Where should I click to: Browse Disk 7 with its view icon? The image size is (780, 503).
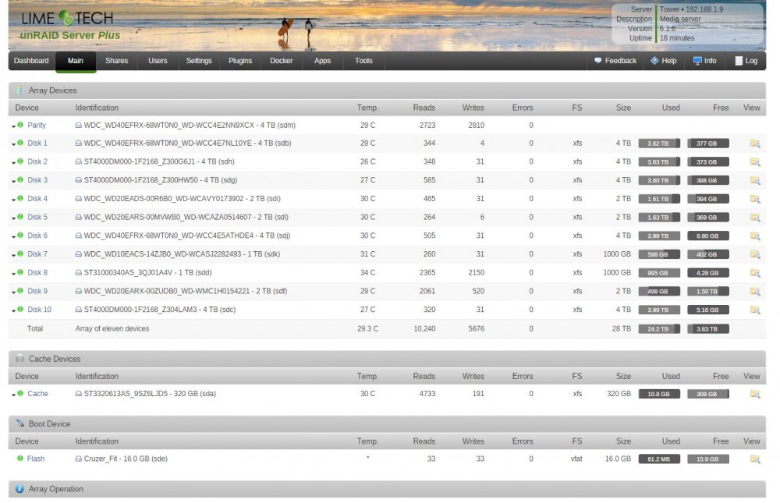point(754,255)
